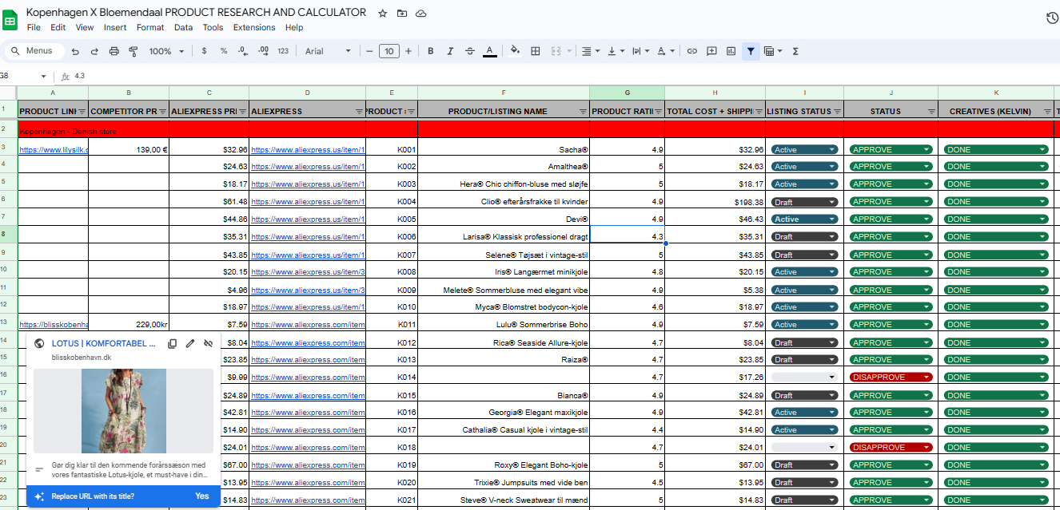Open the Edit menu
This screenshot has height=510, width=1060.
tap(58, 27)
